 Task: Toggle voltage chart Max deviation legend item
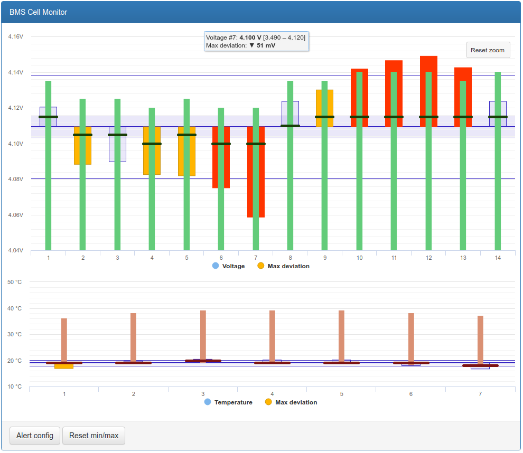[288, 266]
